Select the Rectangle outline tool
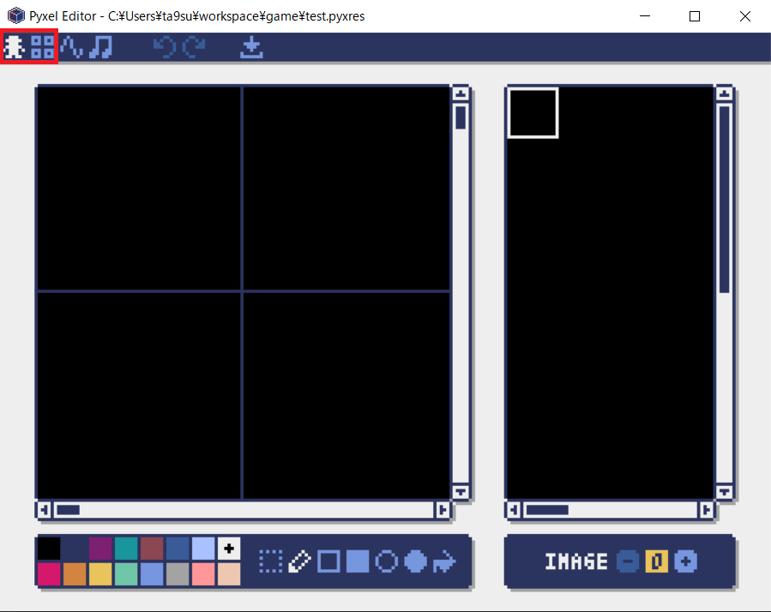The height and width of the screenshot is (612, 771). click(328, 561)
